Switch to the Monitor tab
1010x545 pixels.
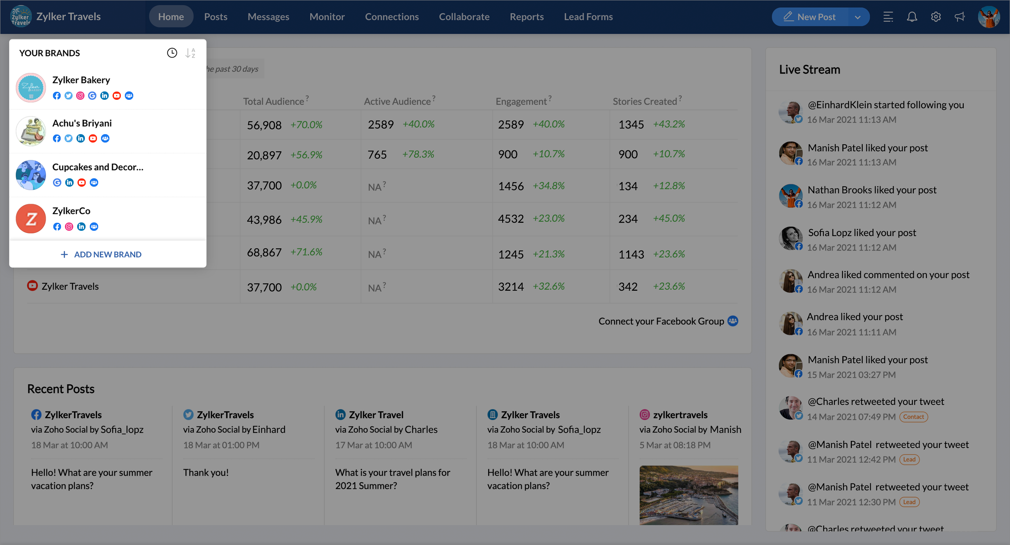[x=326, y=17]
